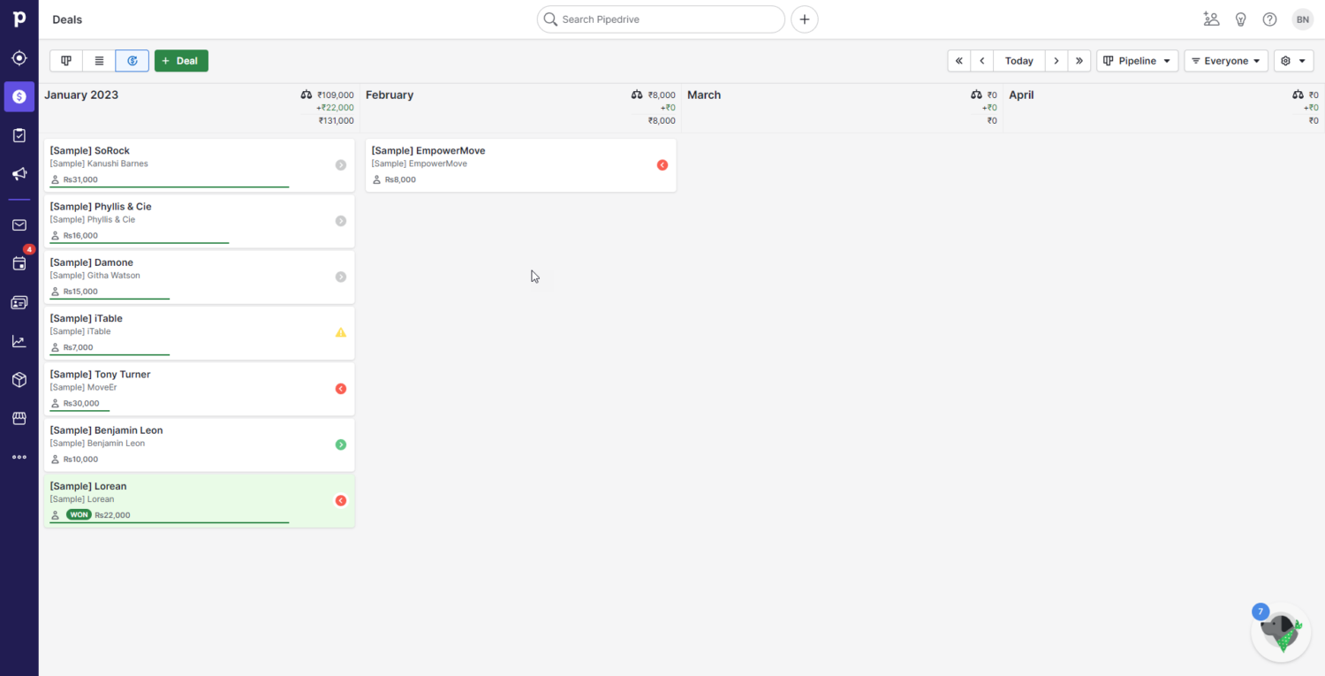Open the Pipeline dropdown
Image resolution: width=1325 pixels, height=676 pixels.
click(x=1138, y=61)
